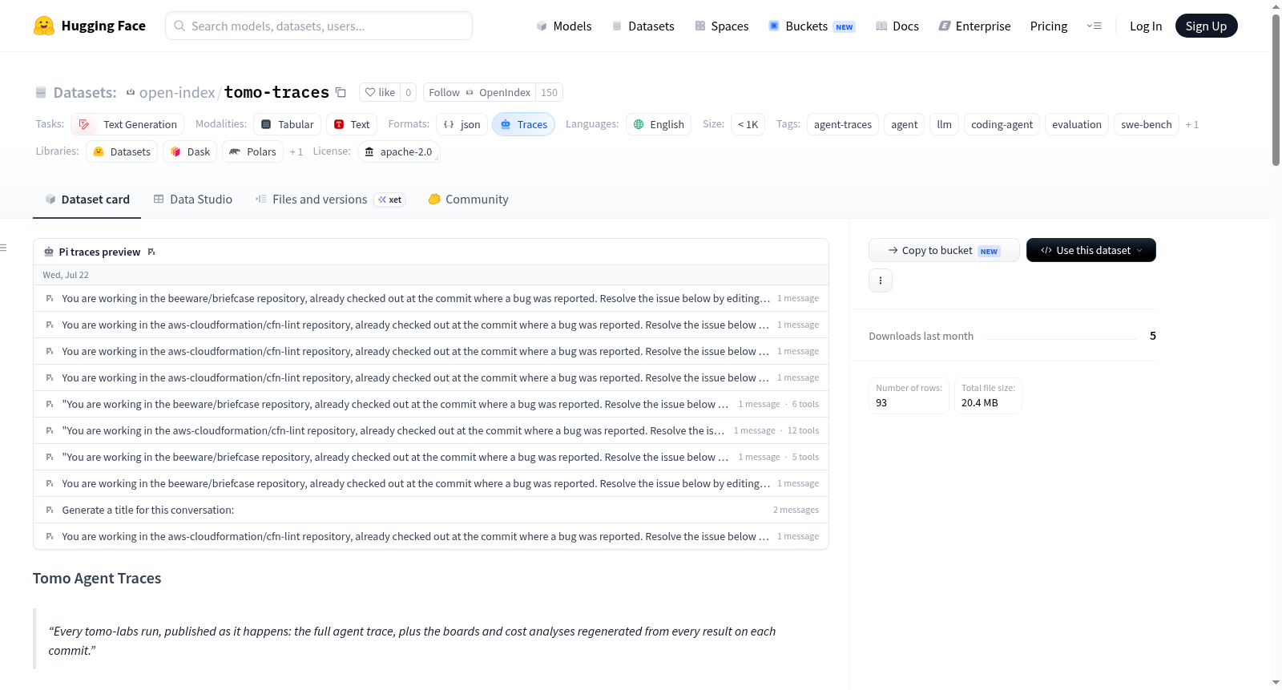This screenshot has width=1282, height=690.
Task: Open the Docs navigation item
Action: [x=897, y=26]
